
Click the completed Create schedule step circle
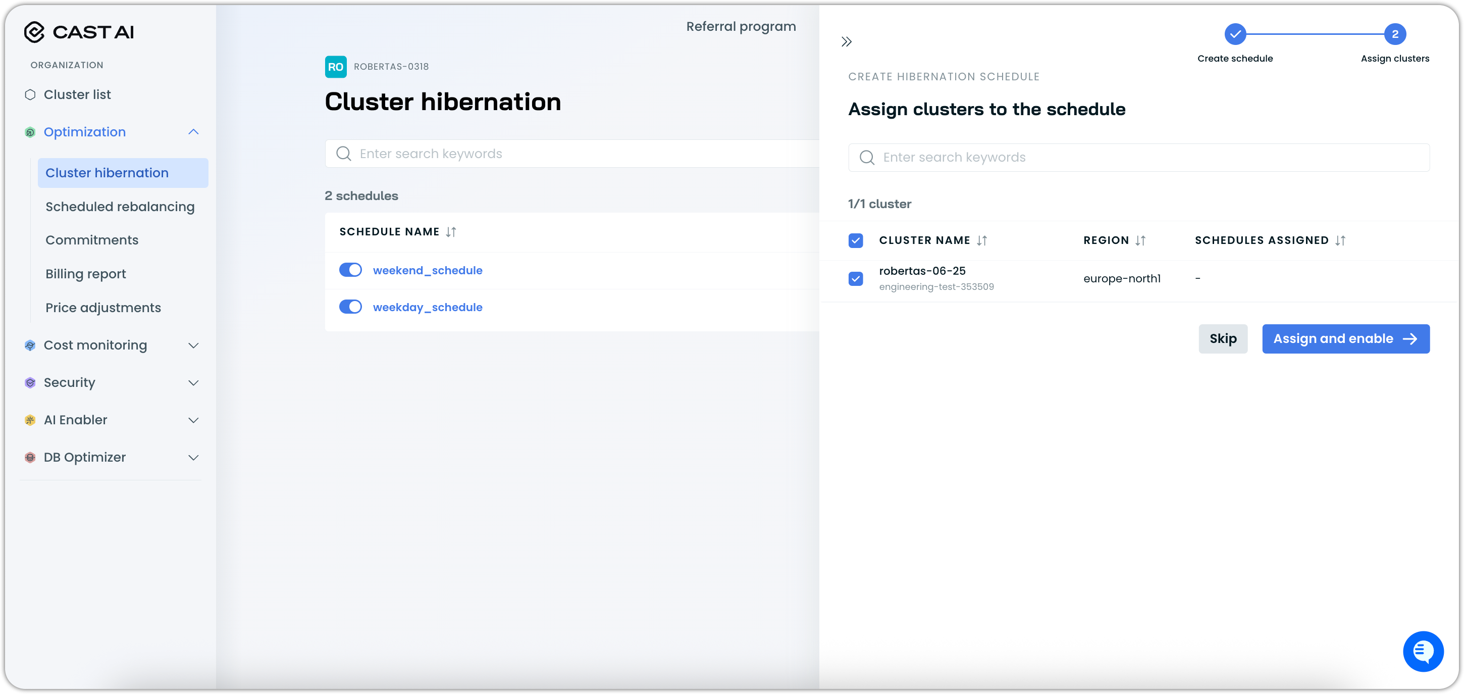(1235, 34)
